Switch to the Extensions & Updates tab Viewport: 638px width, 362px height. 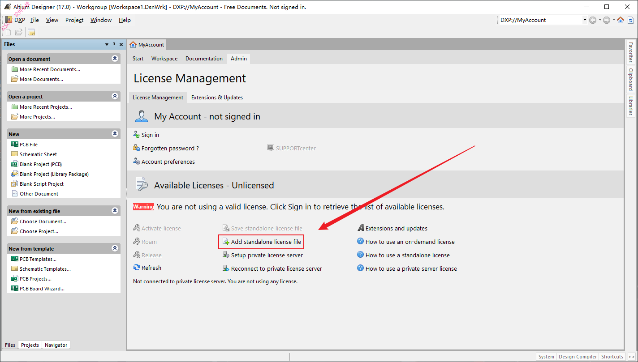tap(217, 97)
